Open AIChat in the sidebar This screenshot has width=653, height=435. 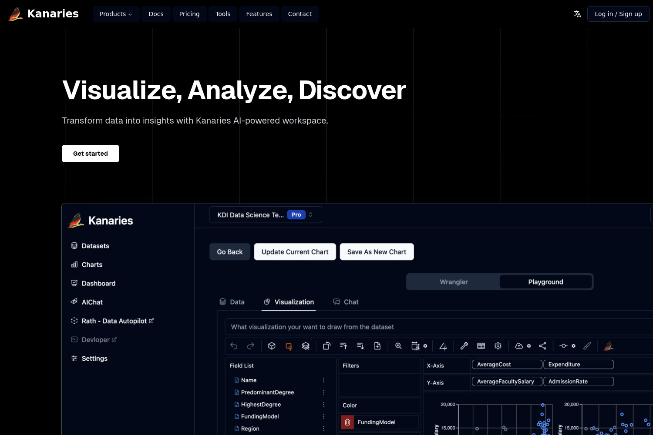87,302
